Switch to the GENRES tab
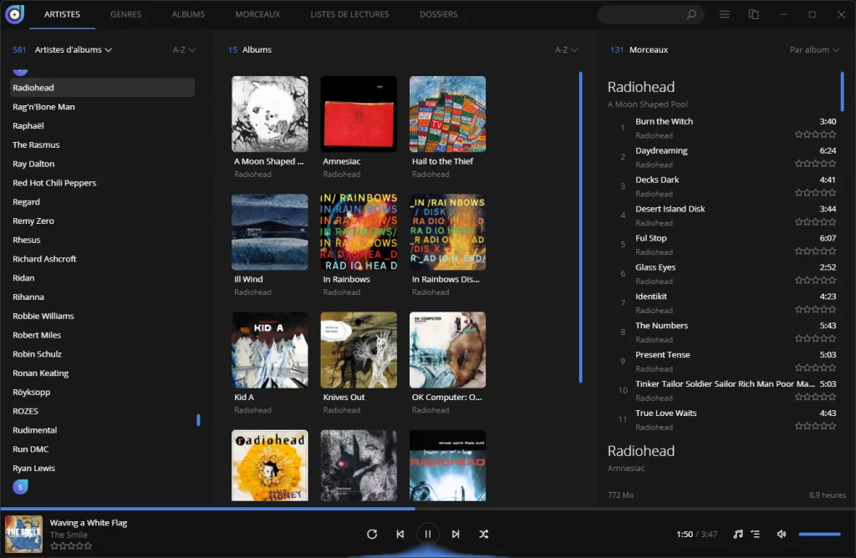This screenshot has width=856, height=558. click(126, 14)
